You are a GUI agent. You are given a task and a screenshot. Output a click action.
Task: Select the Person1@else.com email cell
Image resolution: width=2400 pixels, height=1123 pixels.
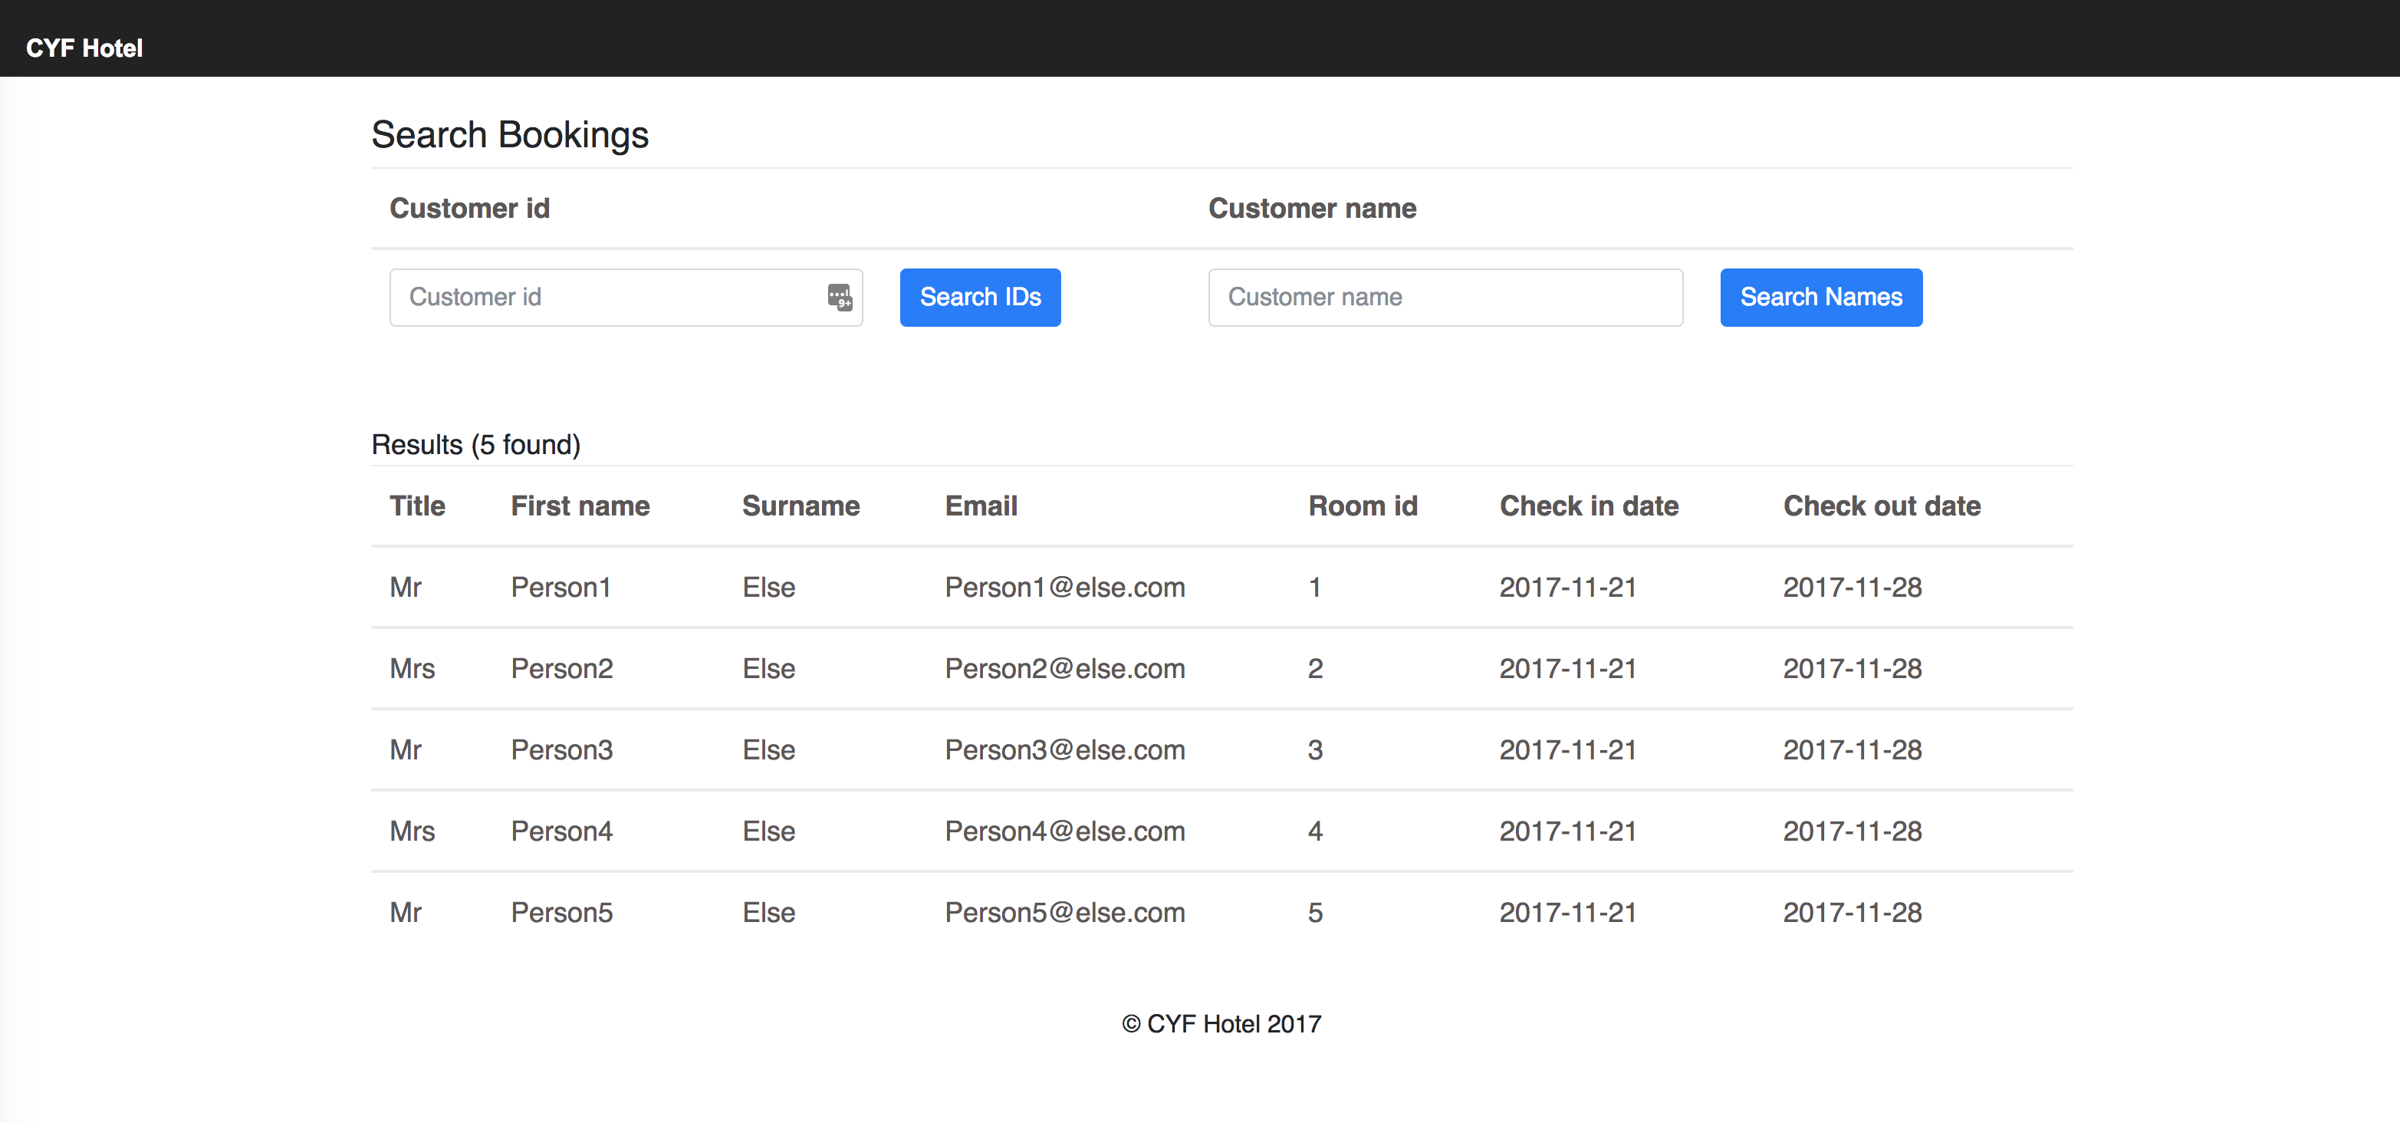(x=1064, y=587)
